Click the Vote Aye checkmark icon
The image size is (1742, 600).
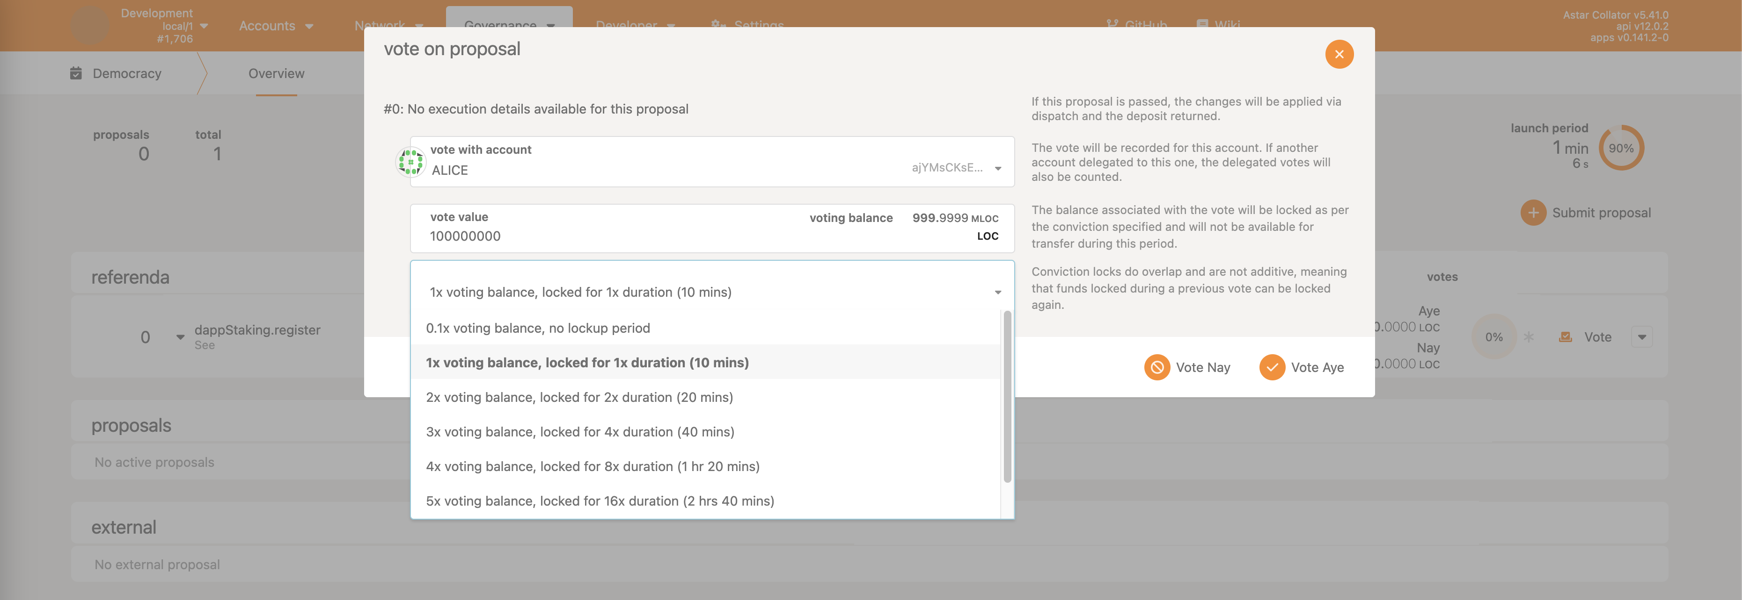[1272, 367]
